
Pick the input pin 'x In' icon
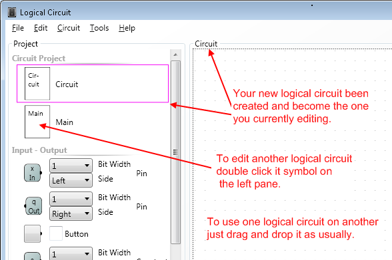click(x=33, y=173)
